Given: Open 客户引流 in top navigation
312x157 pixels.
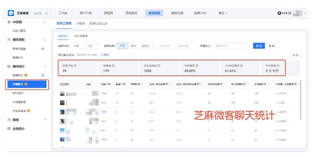Looking at the screenshot, I should point(86,13).
